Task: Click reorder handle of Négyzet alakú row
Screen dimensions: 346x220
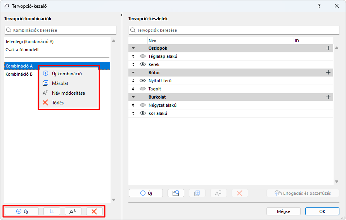Action: click(x=133, y=105)
